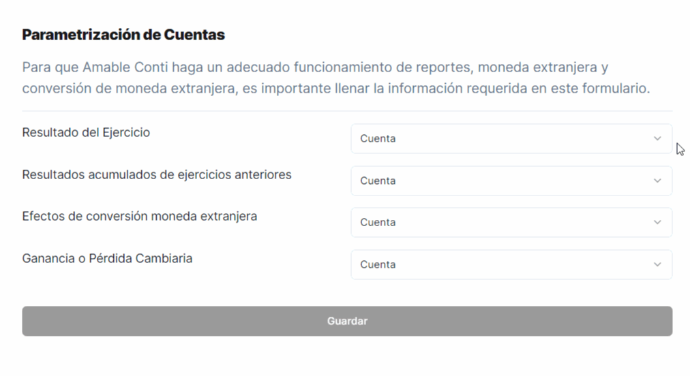Screen dimensions: 690x376
Task: Click the Resultados acumulados de ejercicios anteriores label
Action: coord(157,174)
